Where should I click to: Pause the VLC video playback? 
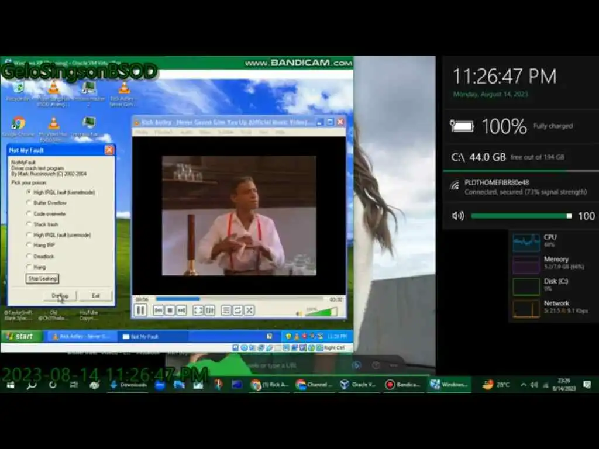140,310
